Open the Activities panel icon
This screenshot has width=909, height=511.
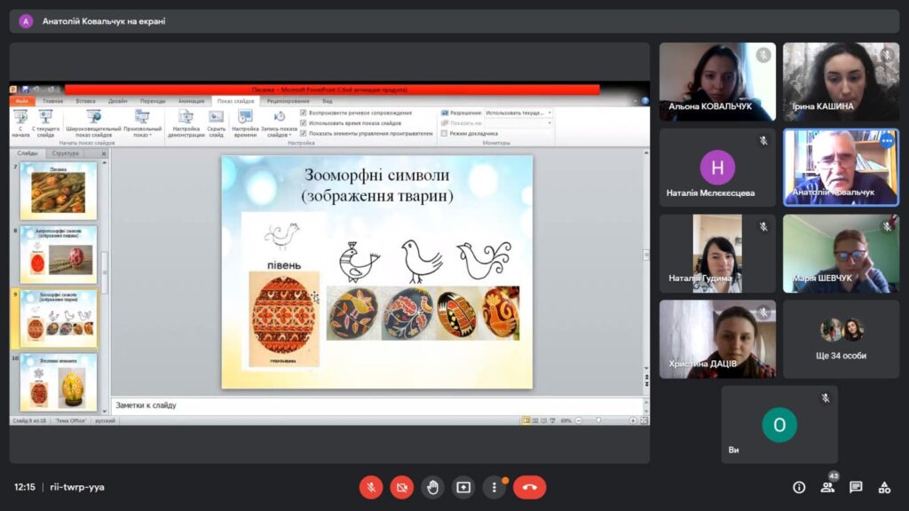[884, 487]
